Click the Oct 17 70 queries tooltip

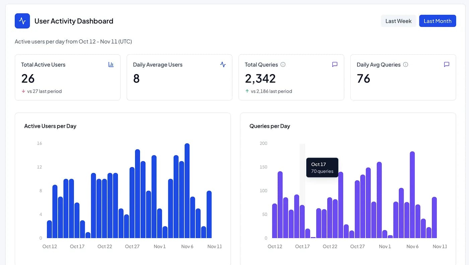pyautogui.click(x=322, y=168)
